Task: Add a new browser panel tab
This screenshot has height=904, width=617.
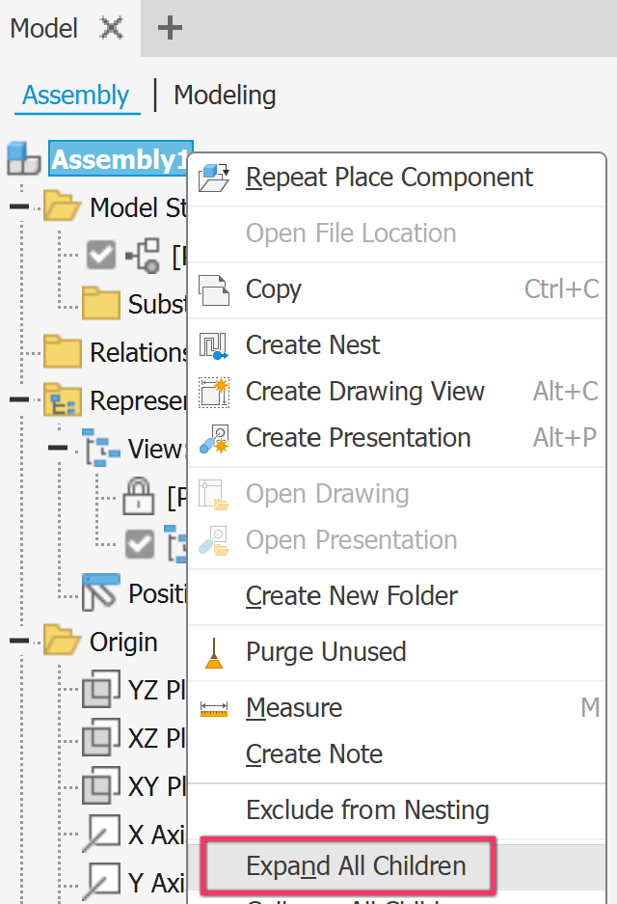Action: (x=170, y=28)
